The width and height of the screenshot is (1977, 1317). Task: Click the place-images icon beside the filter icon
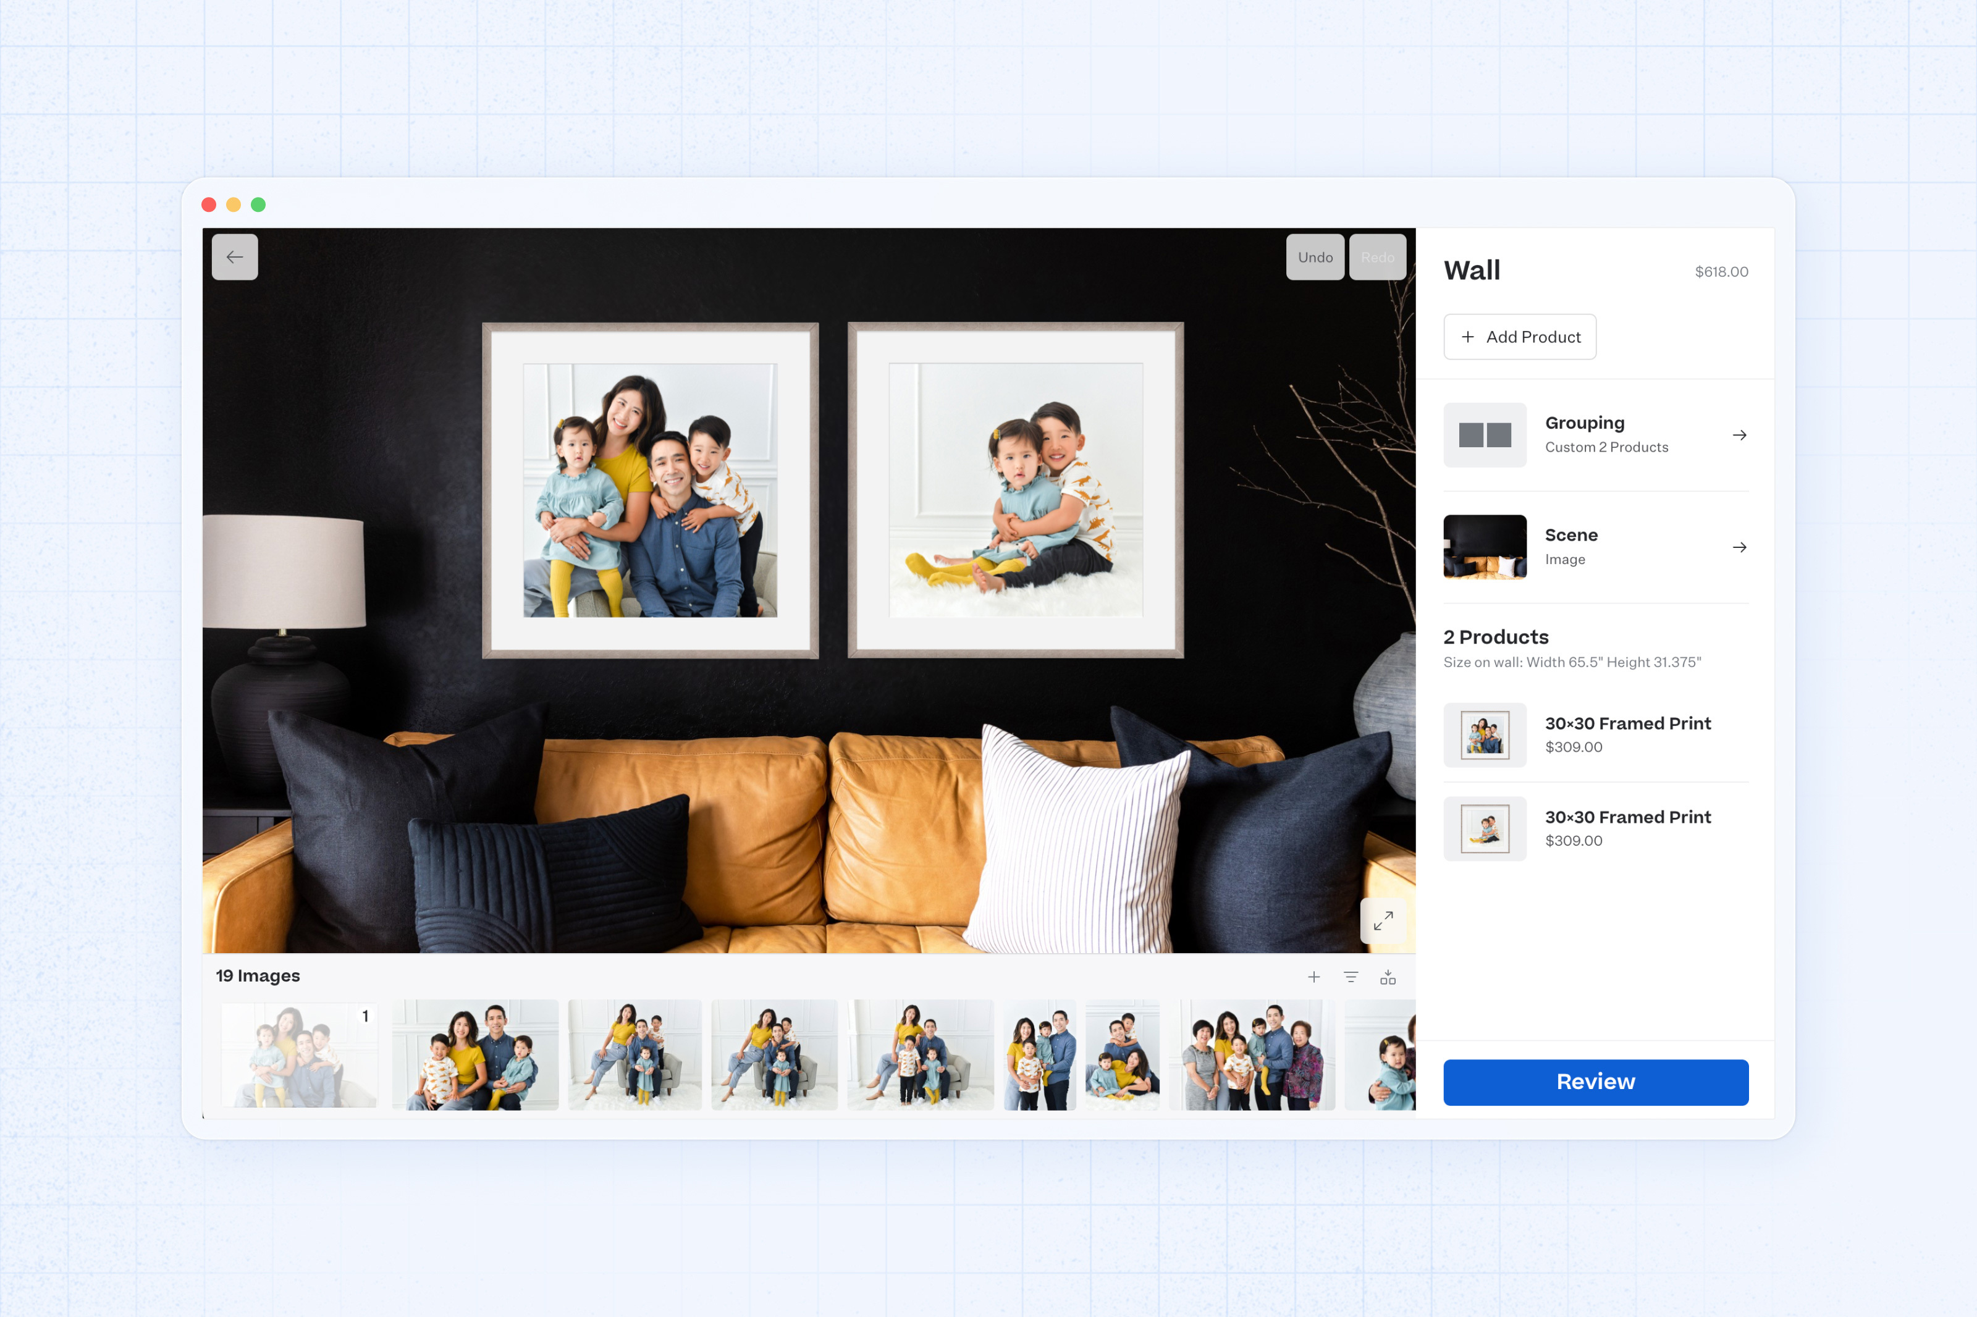click(1388, 977)
